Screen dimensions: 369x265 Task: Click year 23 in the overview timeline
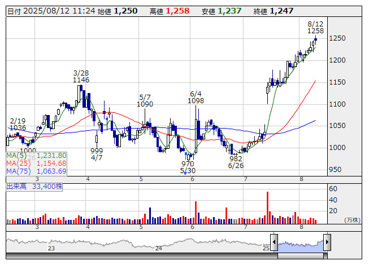(51, 248)
